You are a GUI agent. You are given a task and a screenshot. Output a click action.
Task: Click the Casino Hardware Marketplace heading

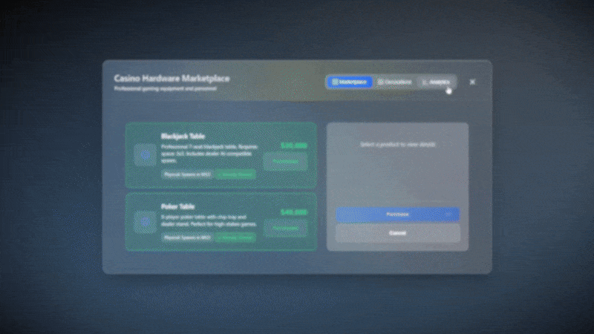(x=172, y=79)
